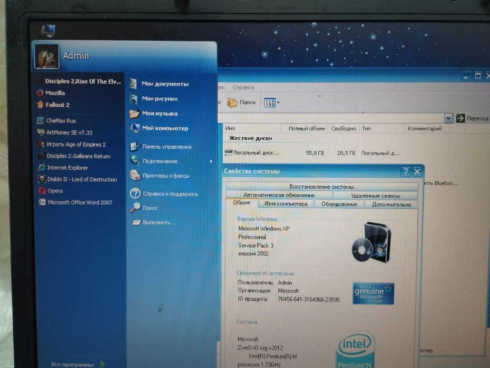Open Моя музыка folder
This screenshot has height=368, width=490.
click(154, 114)
